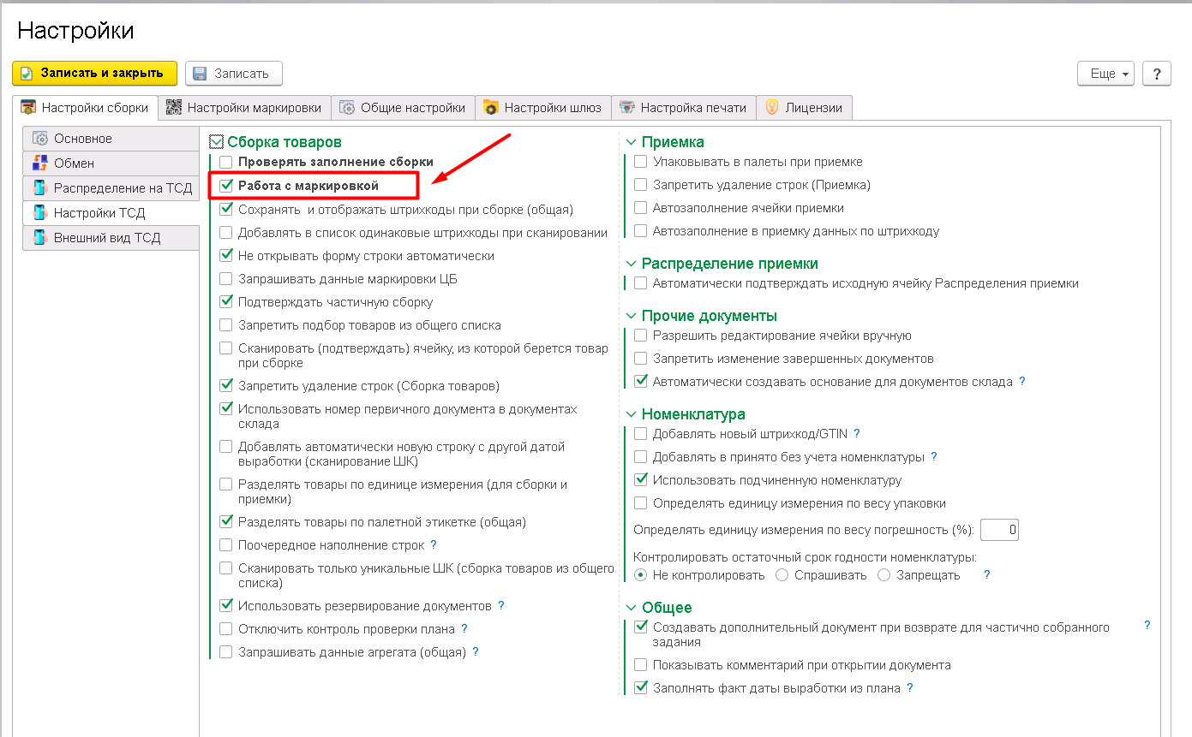Screen dimensions: 1192x737
Task: Switch to the Настройки шлюз tab
Action: pos(543,107)
